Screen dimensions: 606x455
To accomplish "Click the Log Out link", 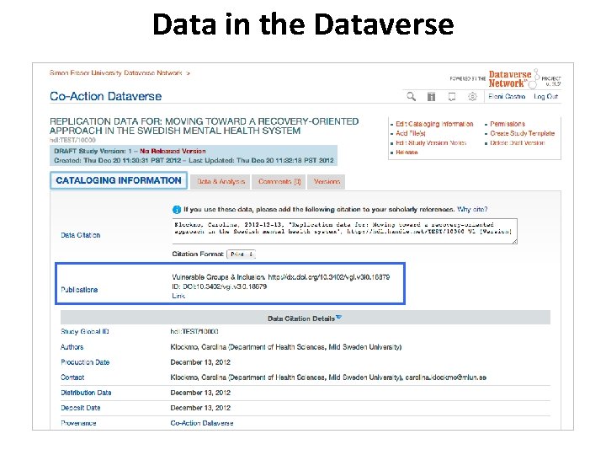I will tap(545, 96).
